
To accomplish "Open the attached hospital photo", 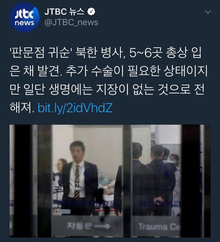I will [x=110, y=181].
